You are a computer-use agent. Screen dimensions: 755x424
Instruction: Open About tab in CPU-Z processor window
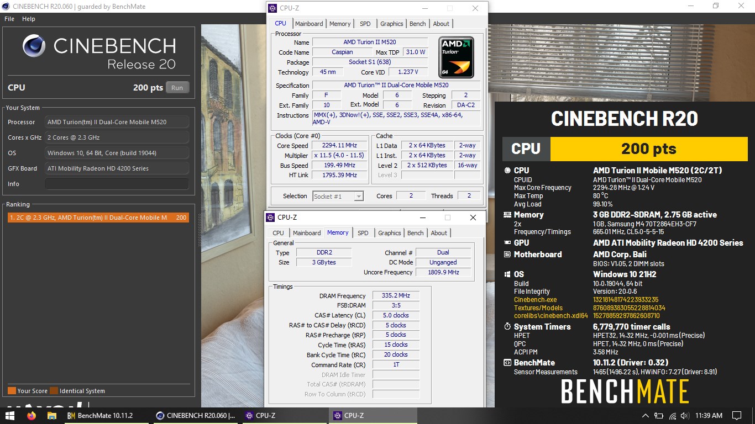(441, 24)
